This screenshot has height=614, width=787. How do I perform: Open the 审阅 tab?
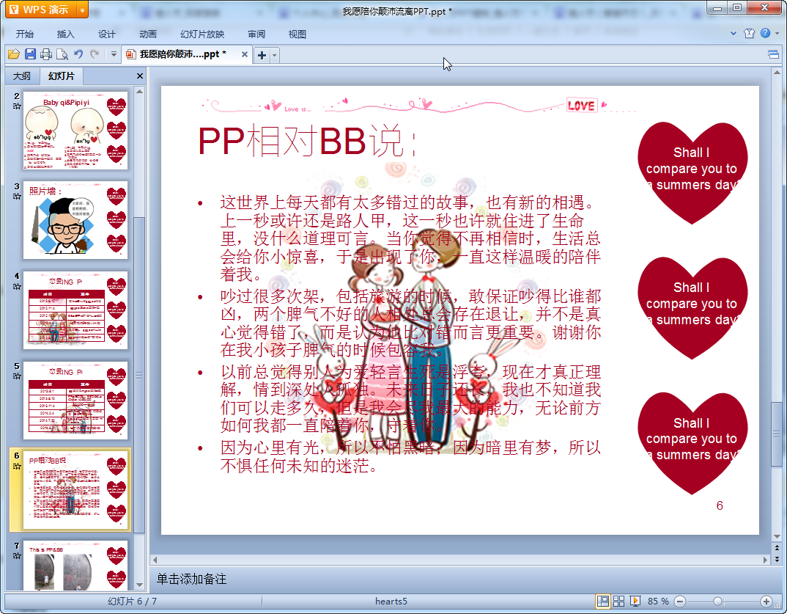click(x=256, y=34)
